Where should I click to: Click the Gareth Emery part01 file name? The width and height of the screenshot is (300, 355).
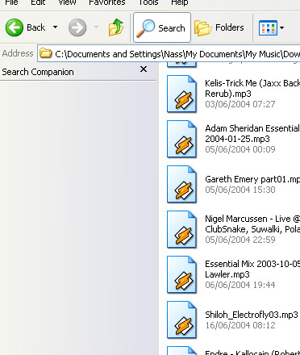pos(252,179)
